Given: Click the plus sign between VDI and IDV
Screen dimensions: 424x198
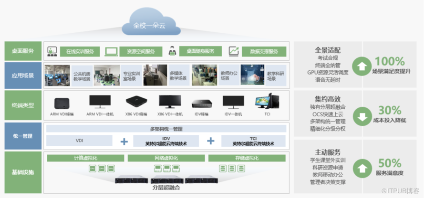Looking at the screenshot, I should click(x=124, y=141).
